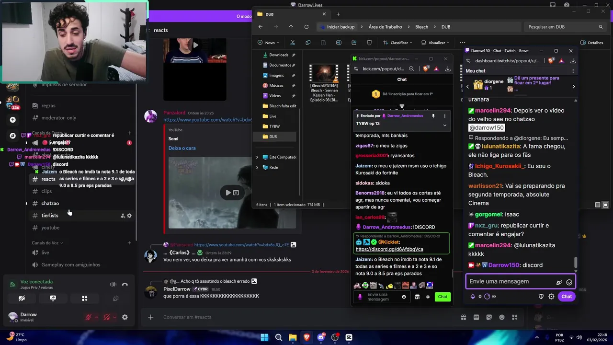This screenshot has height=345, width=613.
Task: Turn on the camera in Discord voice panel
Action: tap(22, 298)
